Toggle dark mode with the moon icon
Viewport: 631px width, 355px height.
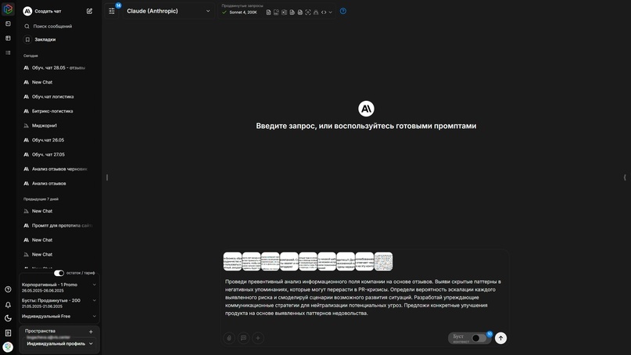[x=8, y=318]
